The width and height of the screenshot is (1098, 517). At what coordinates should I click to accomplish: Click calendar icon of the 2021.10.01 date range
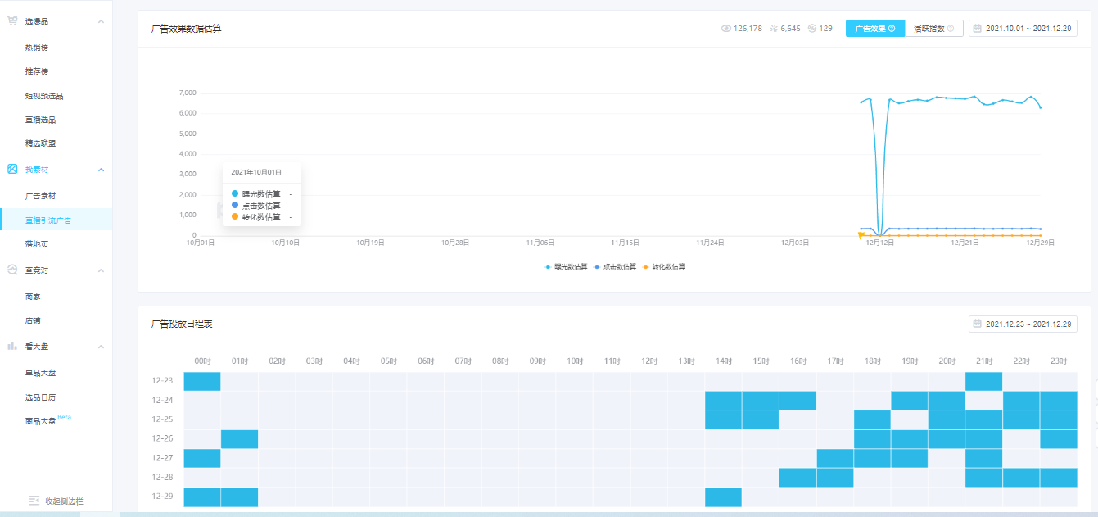click(978, 29)
